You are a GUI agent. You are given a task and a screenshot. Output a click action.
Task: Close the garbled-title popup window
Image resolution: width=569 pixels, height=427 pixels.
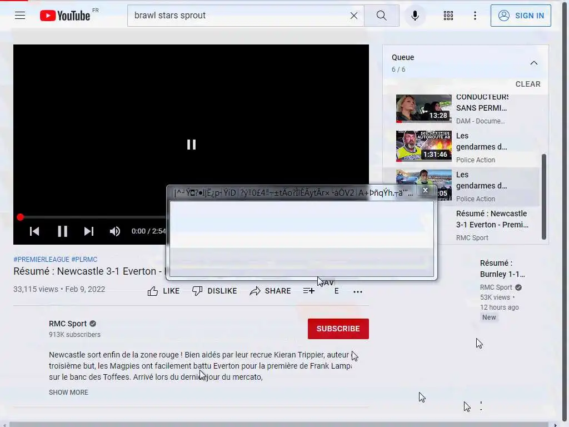pyautogui.click(x=425, y=190)
